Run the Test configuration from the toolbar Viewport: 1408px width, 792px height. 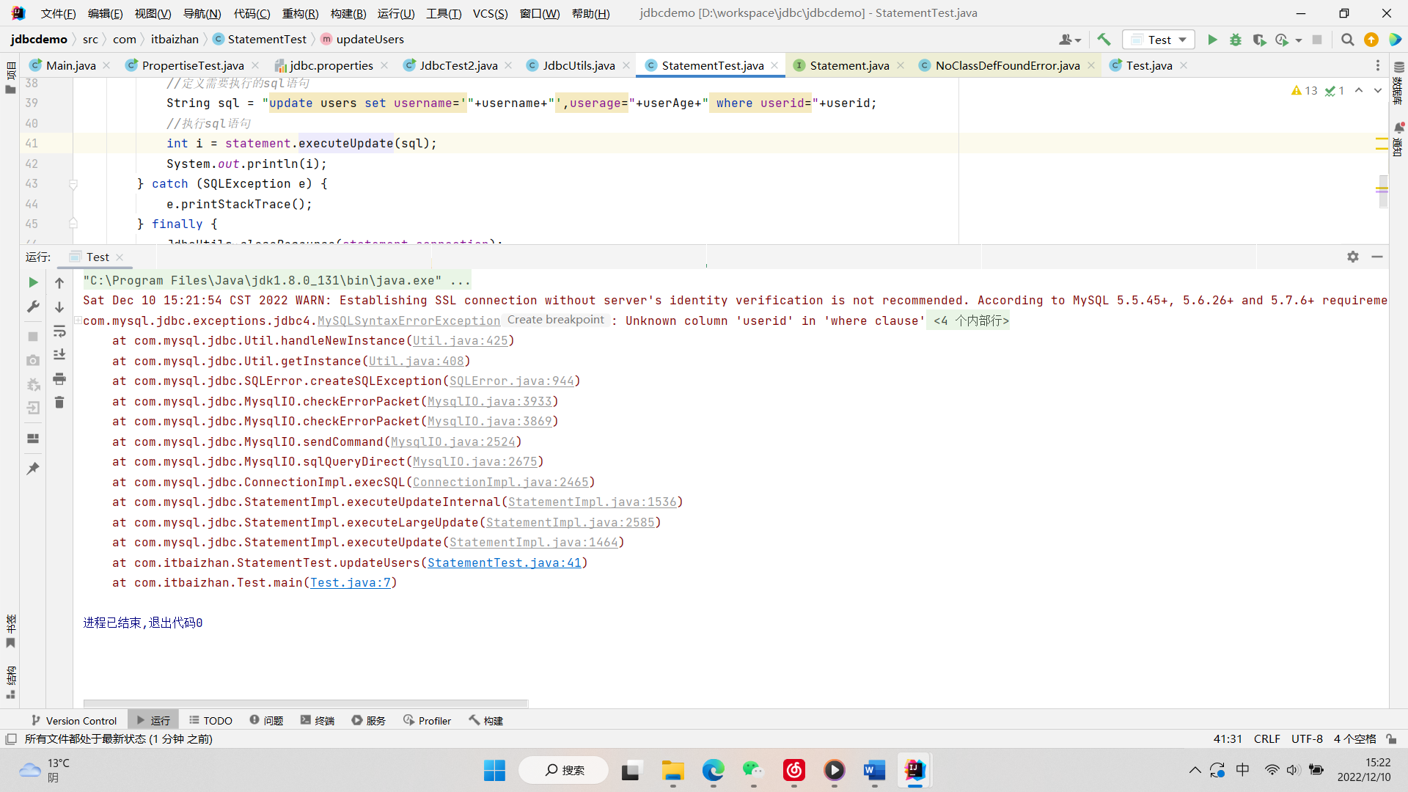click(x=1212, y=40)
